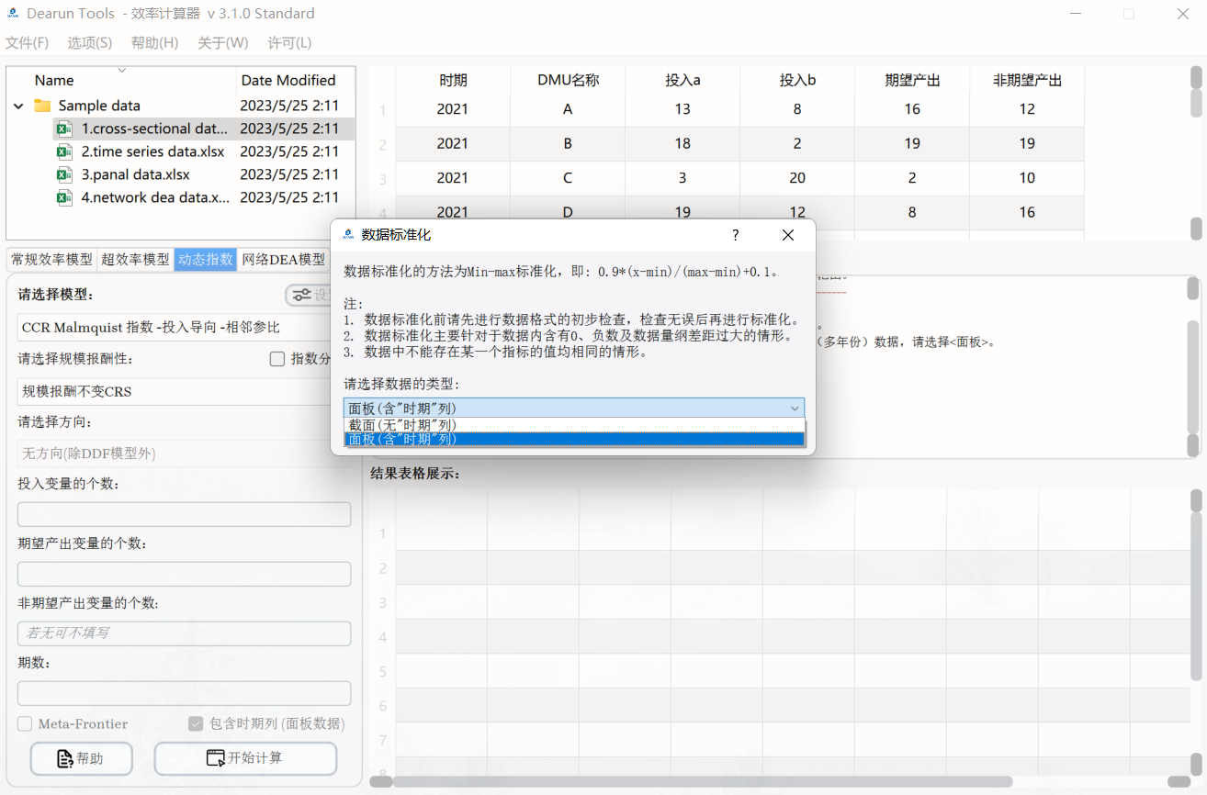Click the Dearun logo in the 数据标准化 dialog
Viewport: 1207px width, 795px height.
[x=347, y=235]
